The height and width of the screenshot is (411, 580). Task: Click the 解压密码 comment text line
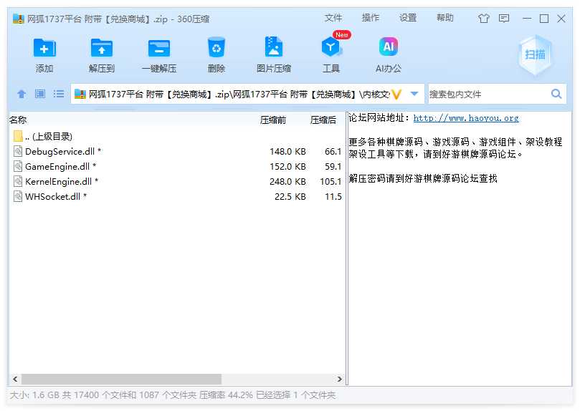[423, 179]
